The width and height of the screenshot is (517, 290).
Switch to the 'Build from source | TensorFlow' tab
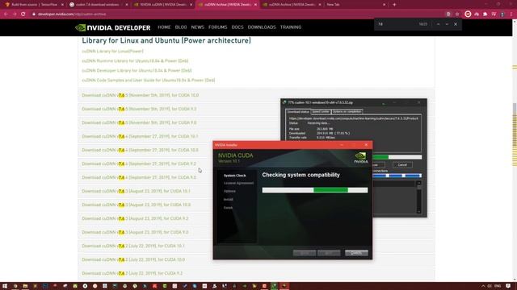[34, 5]
